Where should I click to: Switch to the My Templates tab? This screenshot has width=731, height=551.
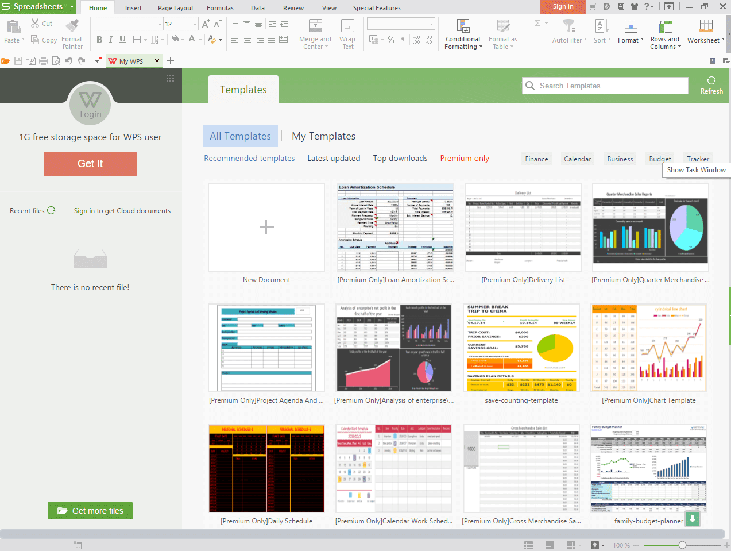point(323,136)
